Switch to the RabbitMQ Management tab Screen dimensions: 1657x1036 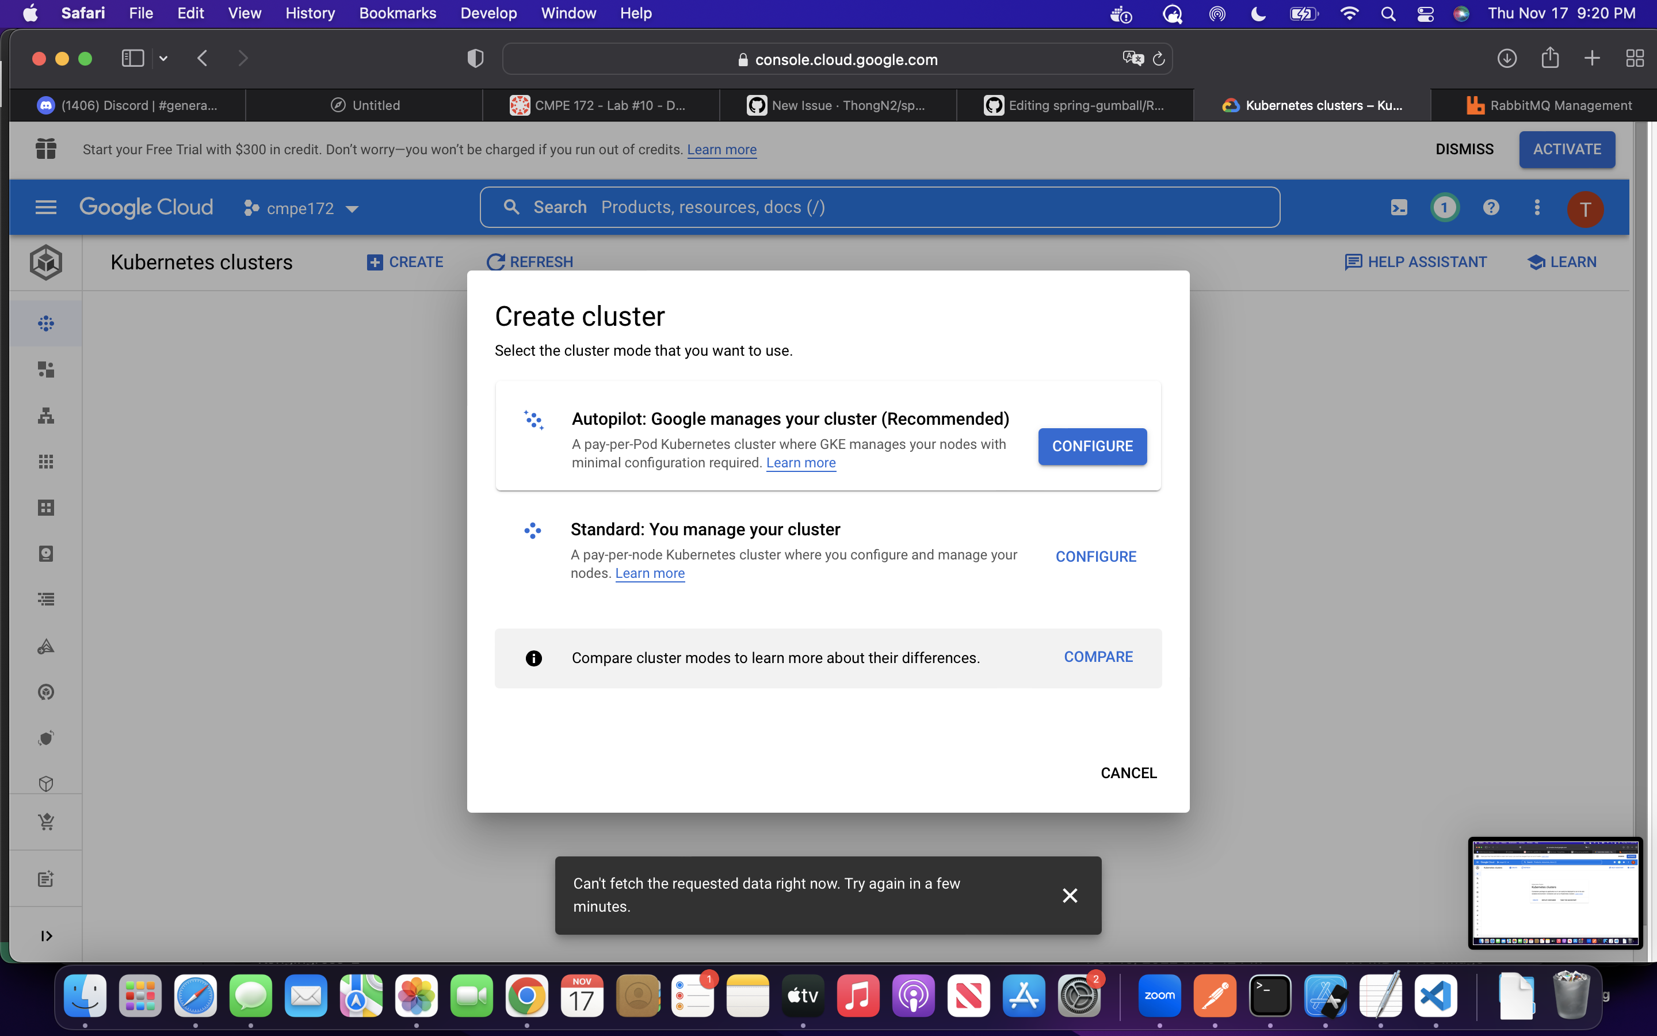1549,105
